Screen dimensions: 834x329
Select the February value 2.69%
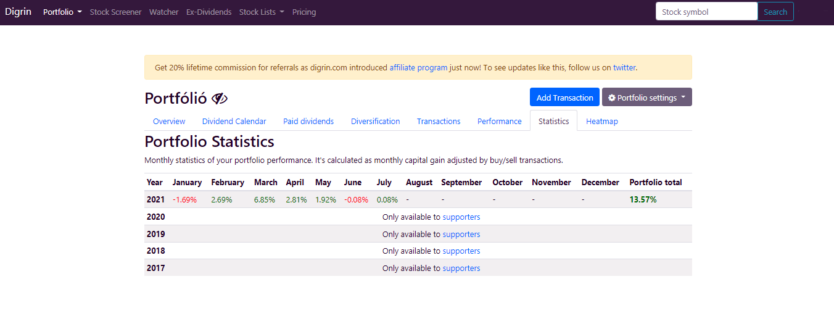click(x=221, y=199)
